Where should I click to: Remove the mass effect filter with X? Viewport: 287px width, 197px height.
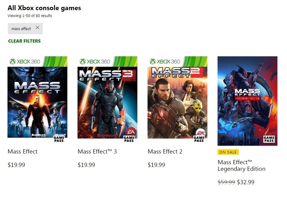pyautogui.click(x=37, y=28)
